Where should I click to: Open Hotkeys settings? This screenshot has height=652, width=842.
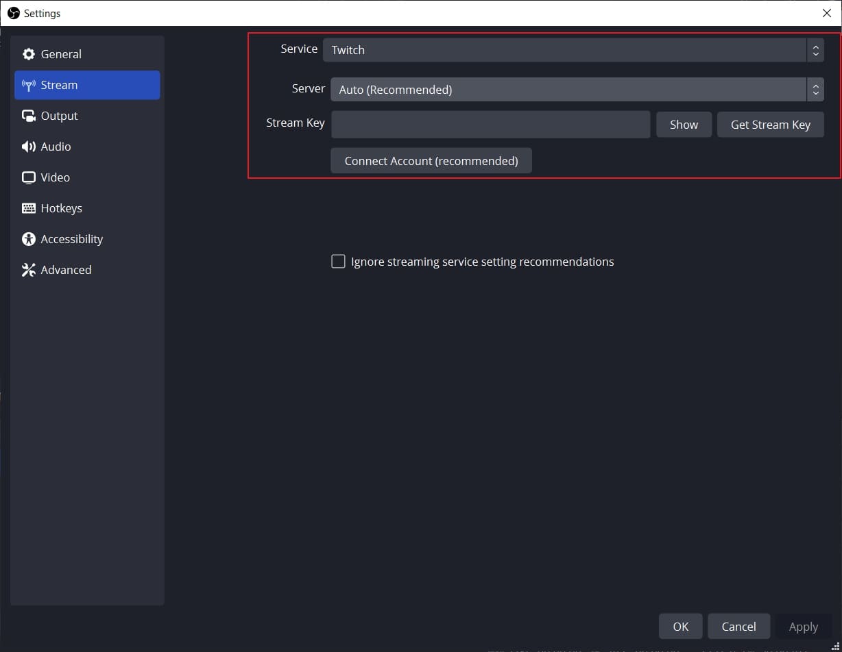click(x=87, y=208)
